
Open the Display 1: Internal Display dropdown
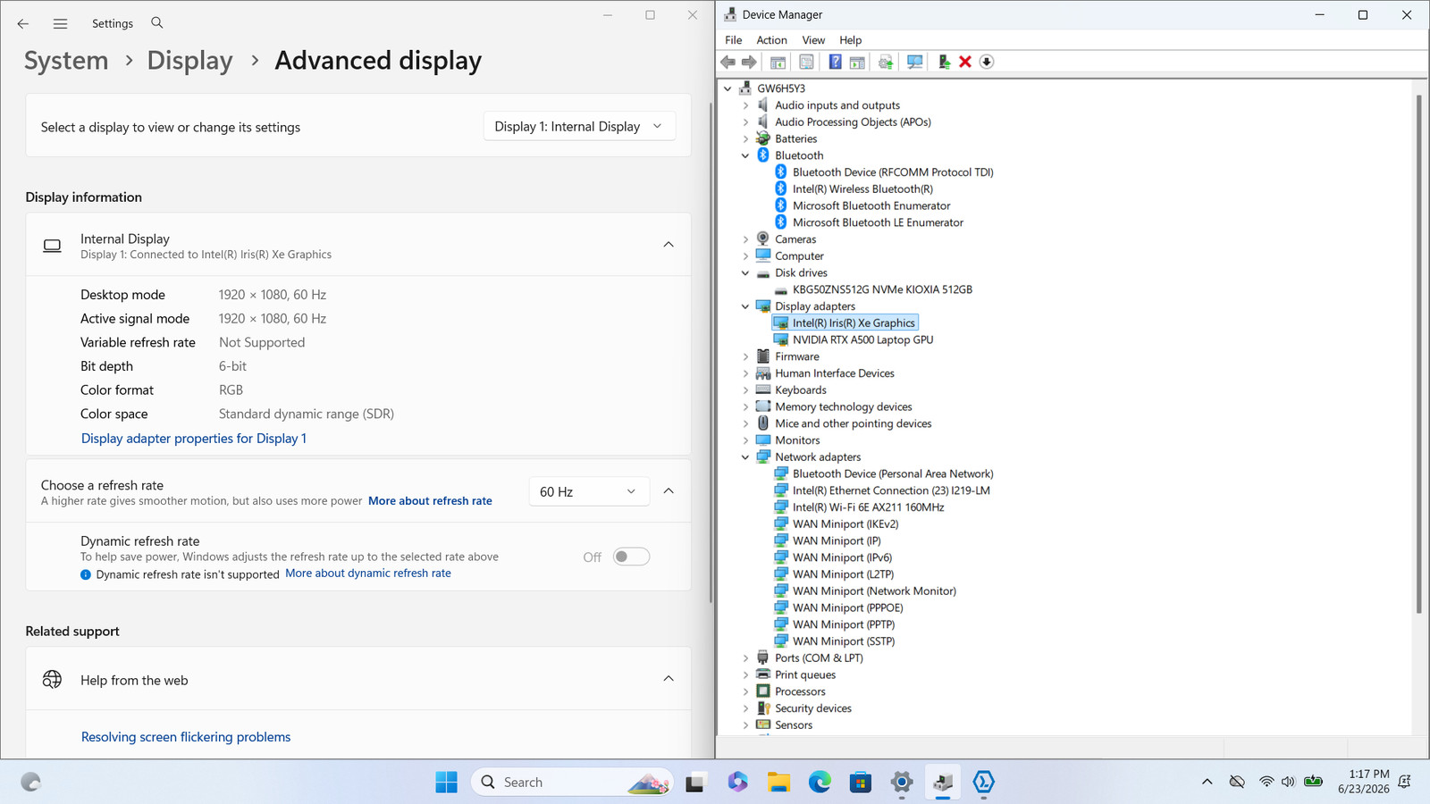[x=579, y=127]
